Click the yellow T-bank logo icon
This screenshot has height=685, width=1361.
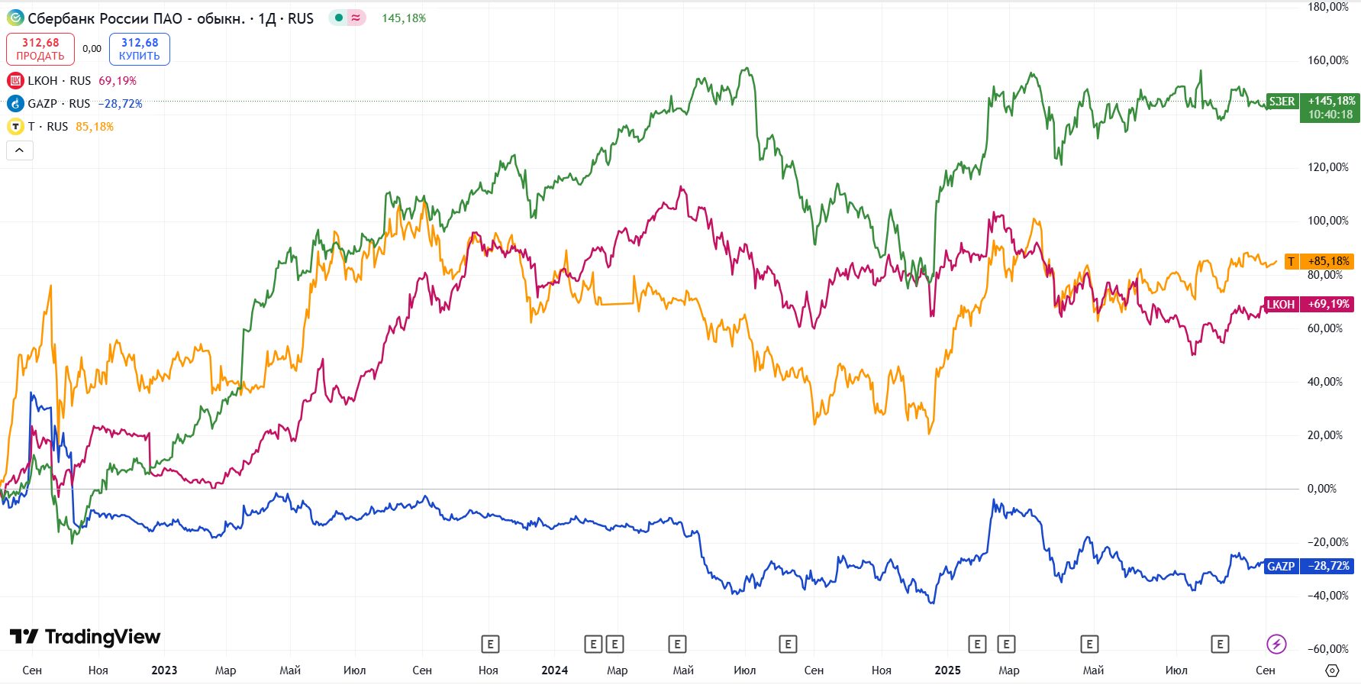point(15,126)
